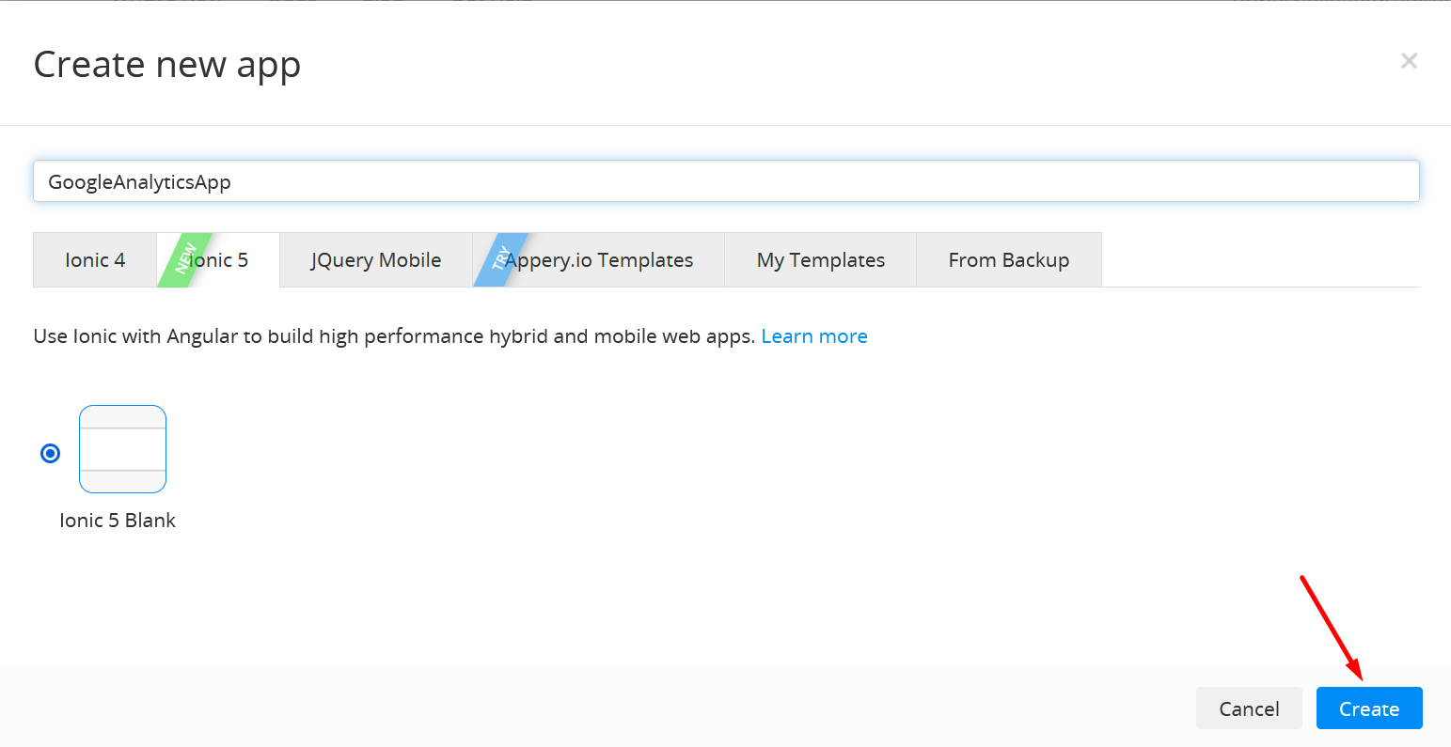Open the Appery.io Templates tab
Image resolution: width=1451 pixels, height=747 pixels.
599,260
